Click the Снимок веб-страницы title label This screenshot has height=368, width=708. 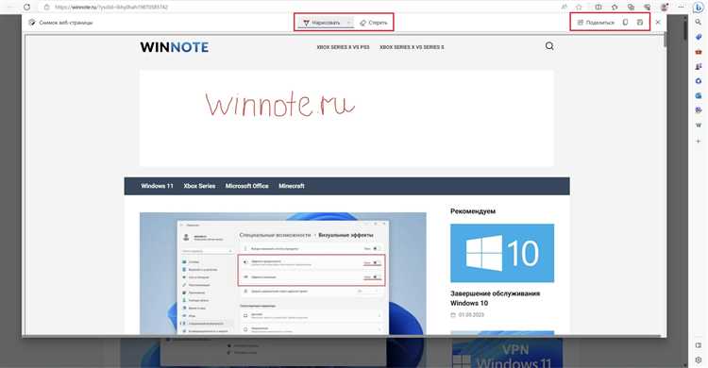(66, 23)
